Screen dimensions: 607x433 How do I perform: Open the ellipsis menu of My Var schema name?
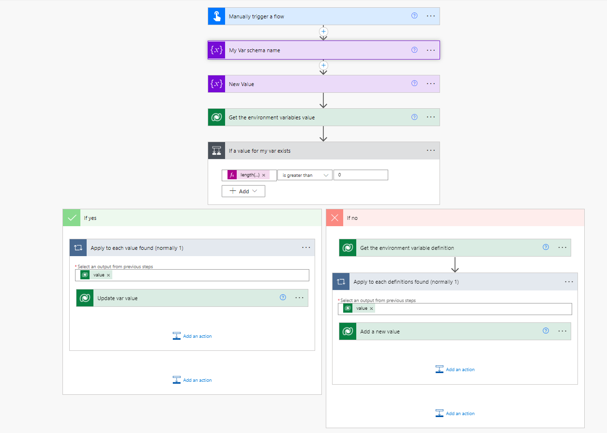(431, 50)
